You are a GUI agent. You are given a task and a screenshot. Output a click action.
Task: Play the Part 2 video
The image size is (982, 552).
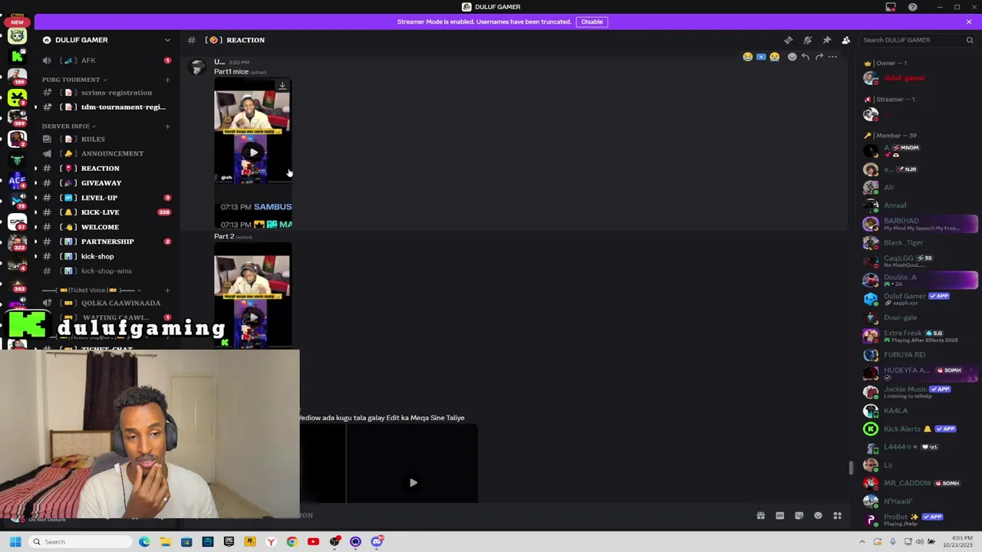[253, 317]
